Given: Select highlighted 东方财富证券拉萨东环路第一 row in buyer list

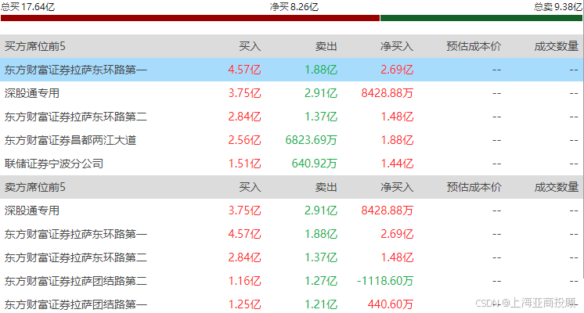Looking at the screenshot, I should [291, 70].
